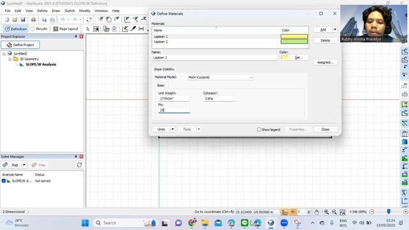Click the Close button in Define Materials
The image size is (409, 230).
(325, 129)
